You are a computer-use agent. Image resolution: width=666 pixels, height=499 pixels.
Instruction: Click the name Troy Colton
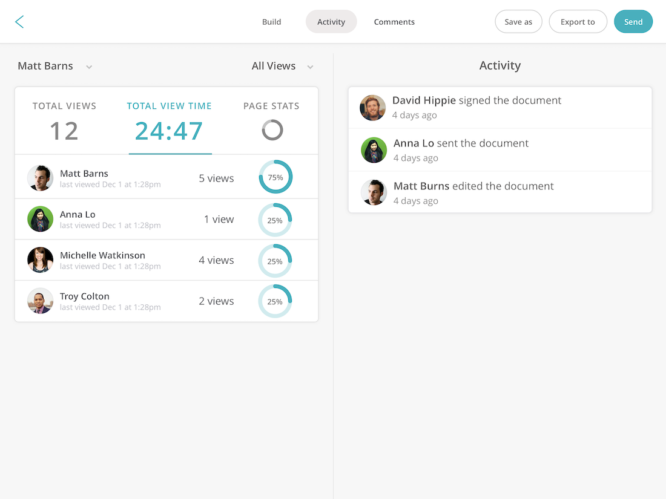click(85, 296)
